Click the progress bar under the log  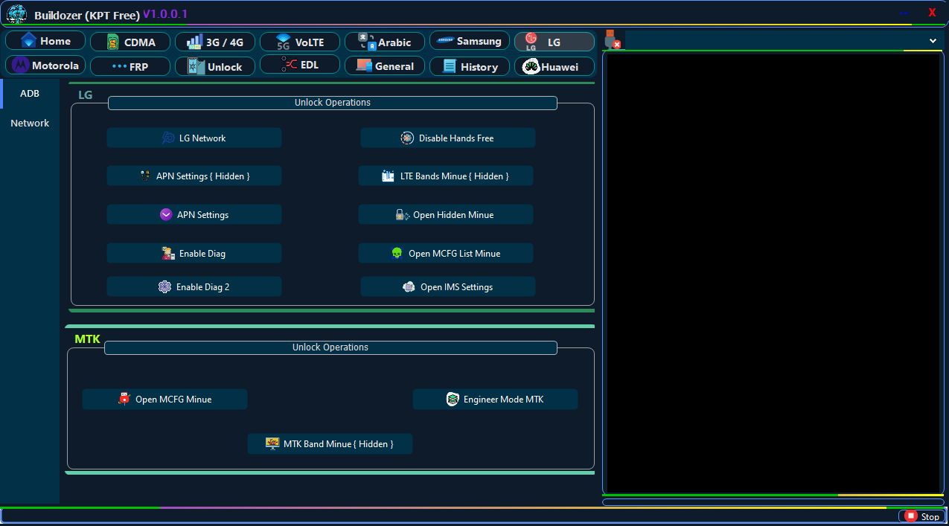point(773,502)
